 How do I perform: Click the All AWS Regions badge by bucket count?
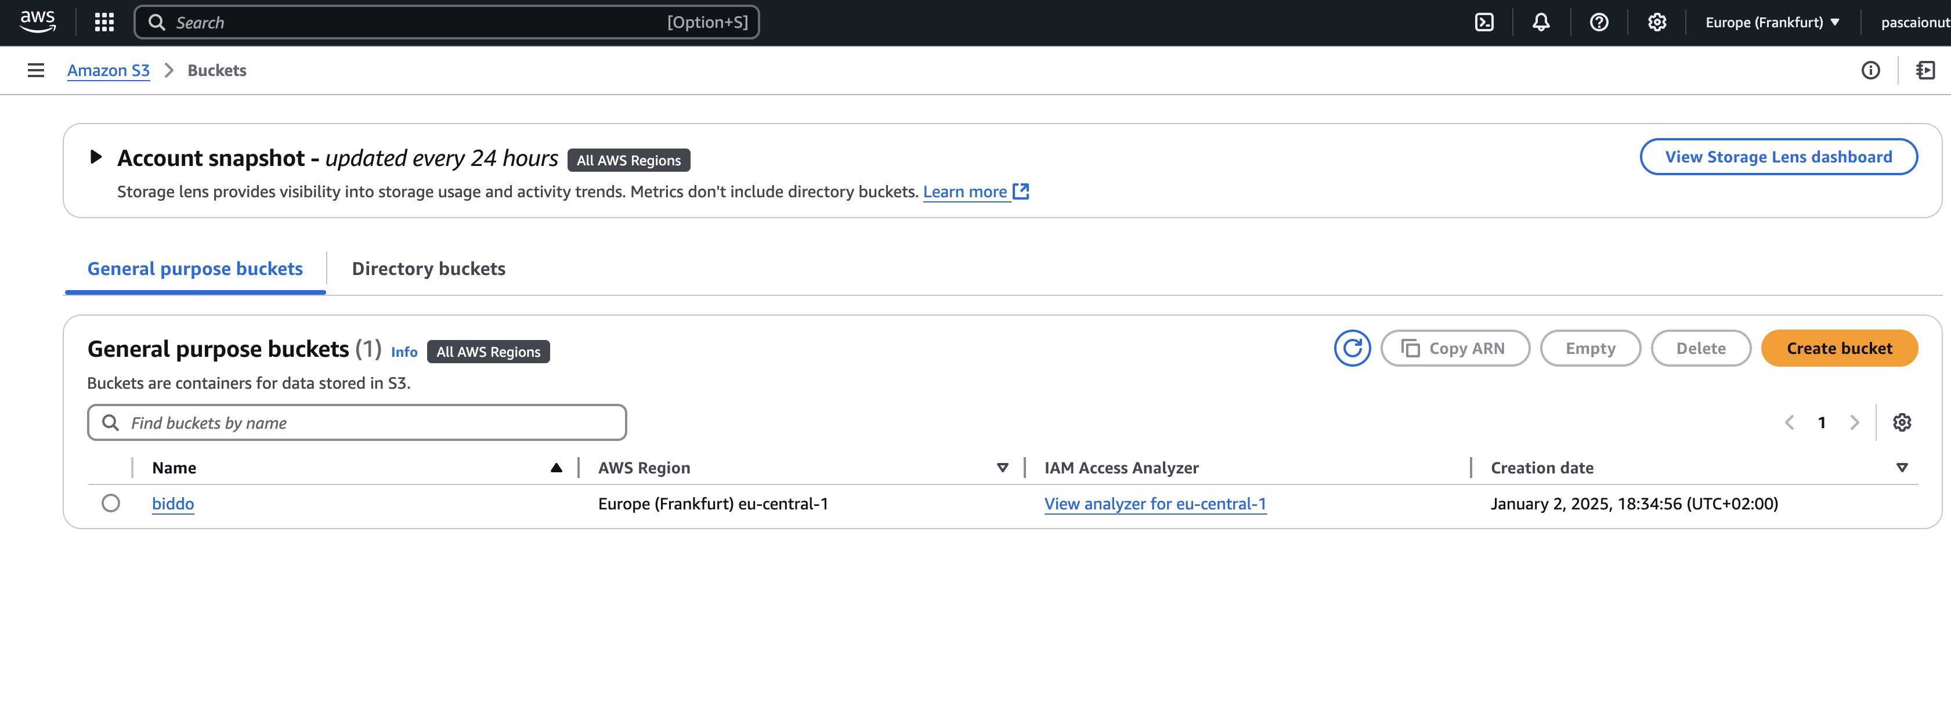(489, 352)
